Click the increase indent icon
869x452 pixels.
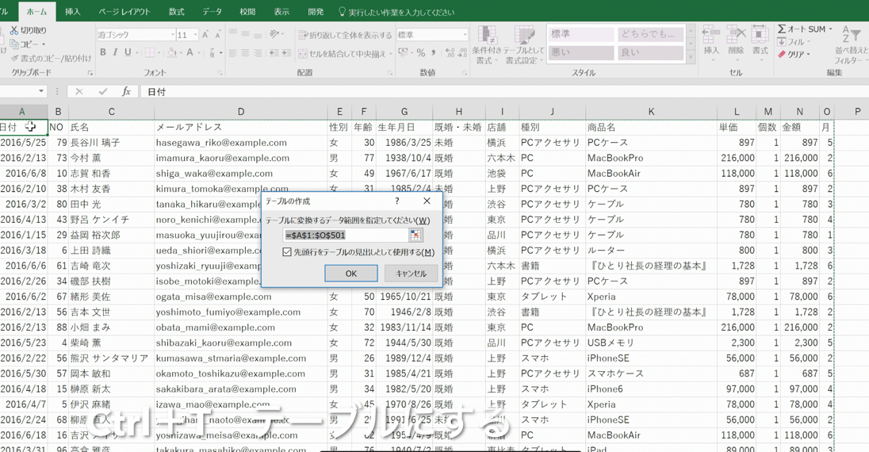pyautogui.click(x=286, y=53)
